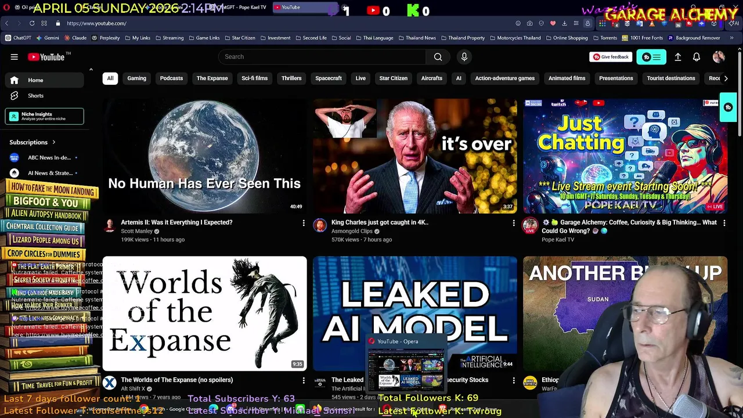Click the Give feedback button
This screenshot has width=743, height=418.
point(611,57)
